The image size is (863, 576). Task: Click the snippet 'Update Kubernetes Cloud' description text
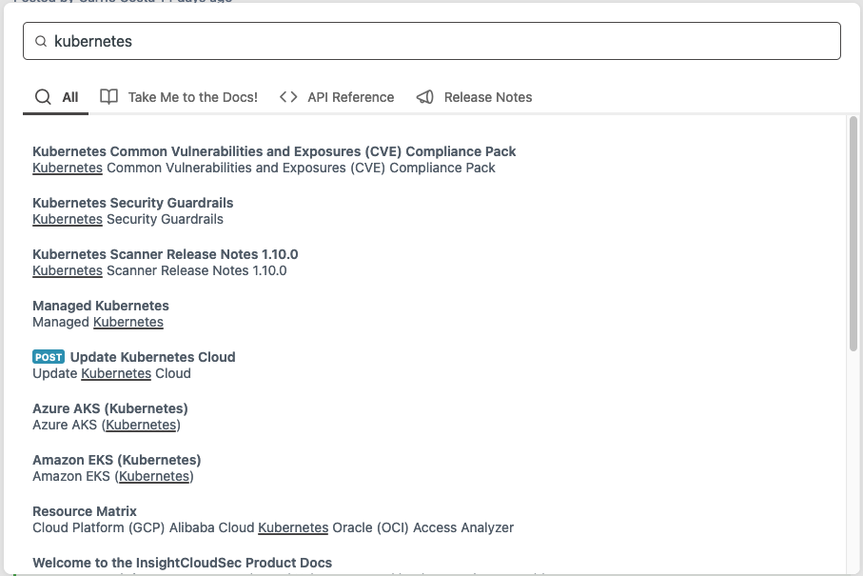pos(111,373)
